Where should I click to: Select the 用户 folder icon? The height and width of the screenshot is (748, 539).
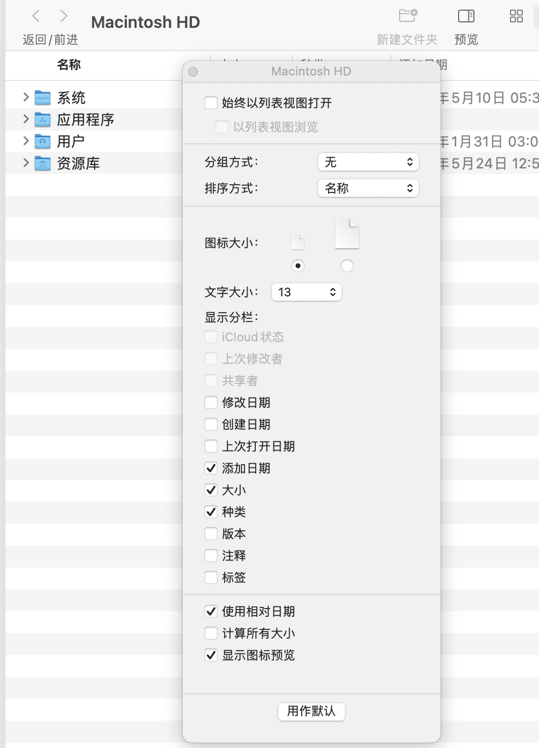coord(43,142)
